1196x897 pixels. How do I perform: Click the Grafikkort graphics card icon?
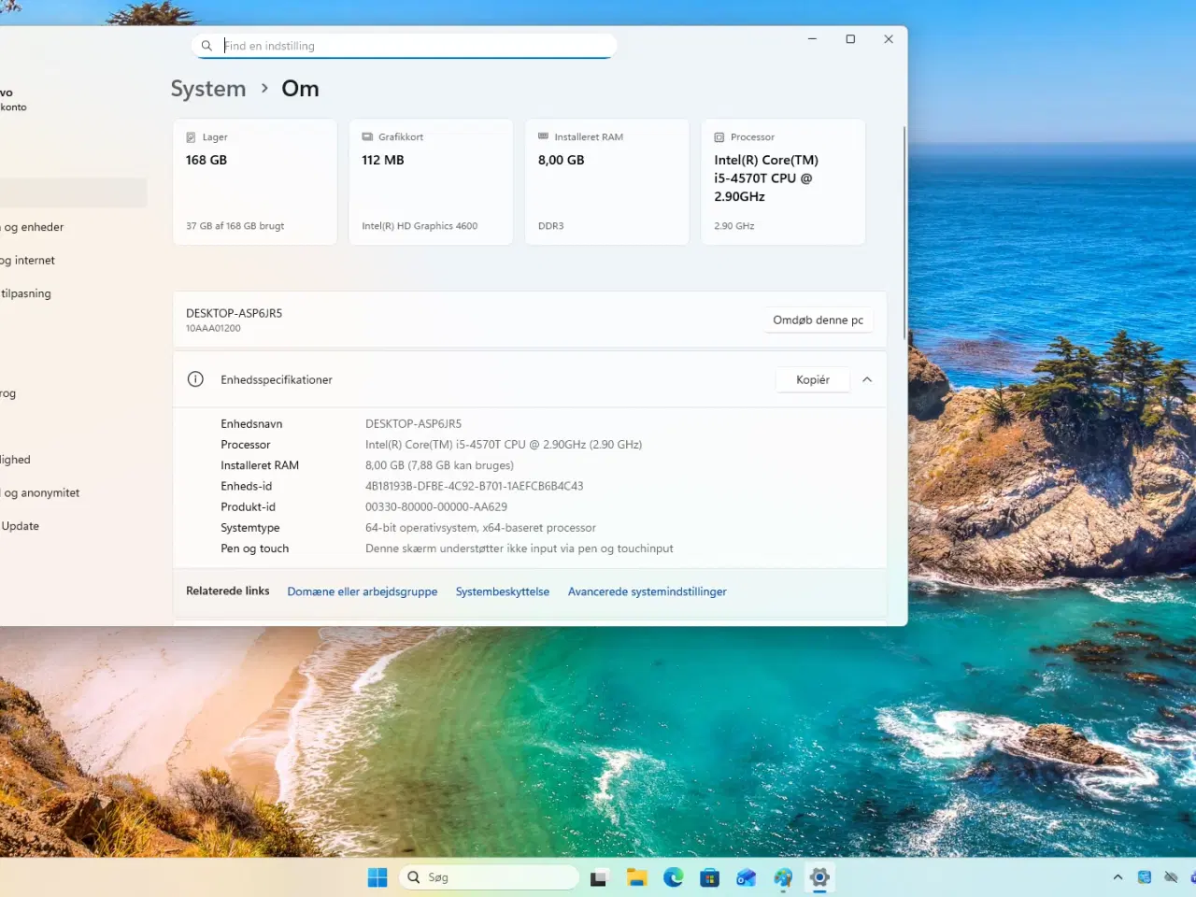[x=367, y=136]
